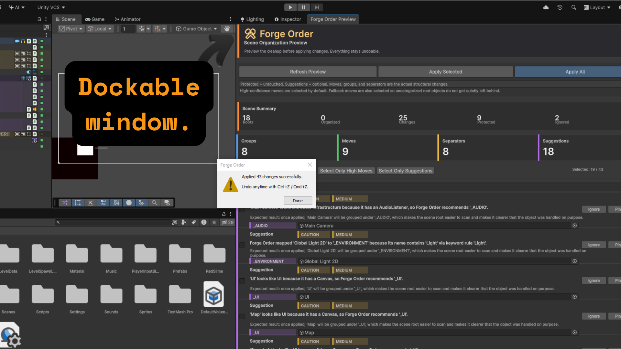Image resolution: width=621 pixels, height=349 pixels.
Task: Click the Done button in the dialog
Action: (x=298, y=201)
